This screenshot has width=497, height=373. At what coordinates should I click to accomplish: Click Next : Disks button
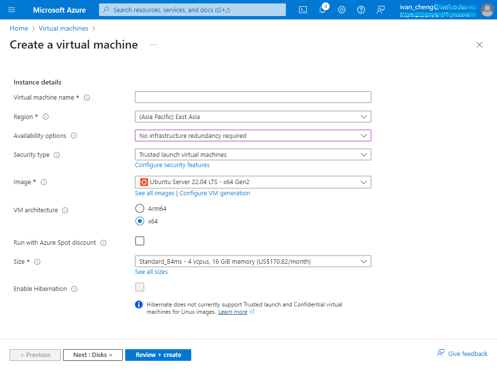tap(93, 355)
